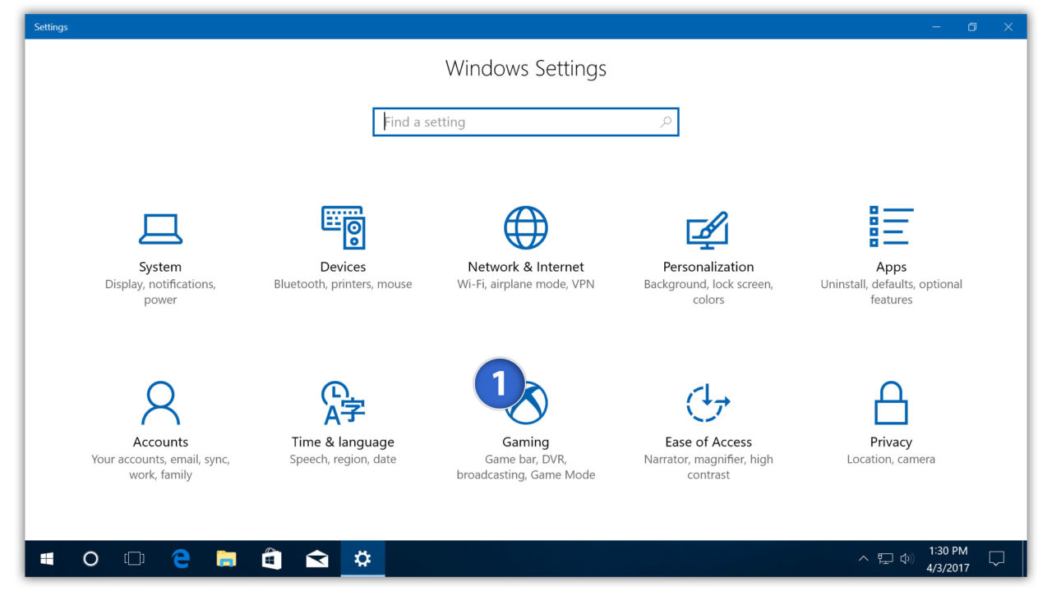This screenshot has height=591, width=1052.
Task: Open Ease of Access icon
Action: click(708, 402)
